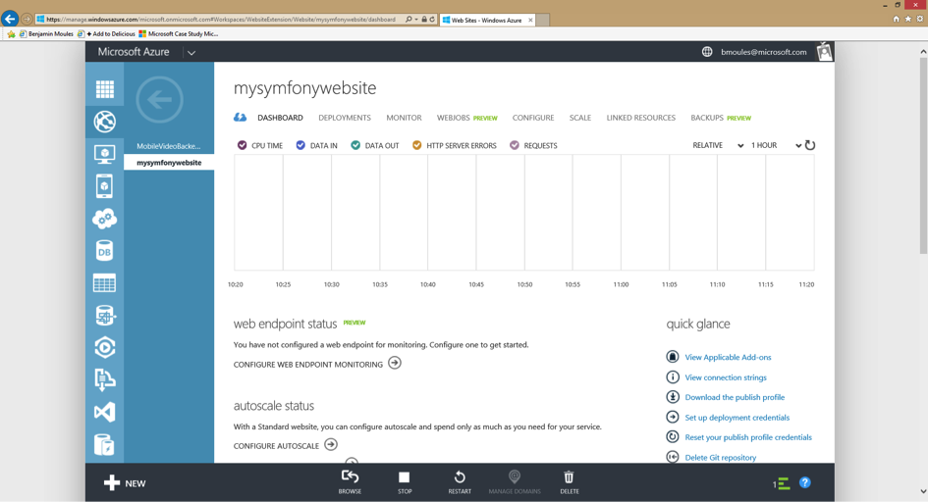Click Delete Git repository link
This screenshot has width=928, height=502.
[x=720, y=457]
